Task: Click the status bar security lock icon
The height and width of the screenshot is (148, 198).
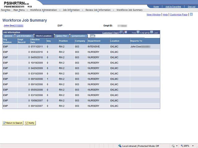Action: pos(173,146)
